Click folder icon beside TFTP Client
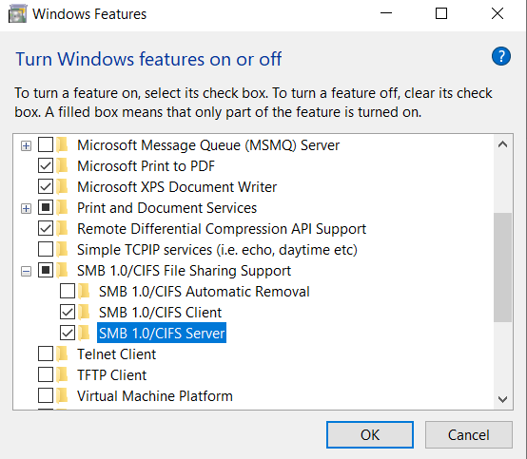527x459 pixels. 63,374
